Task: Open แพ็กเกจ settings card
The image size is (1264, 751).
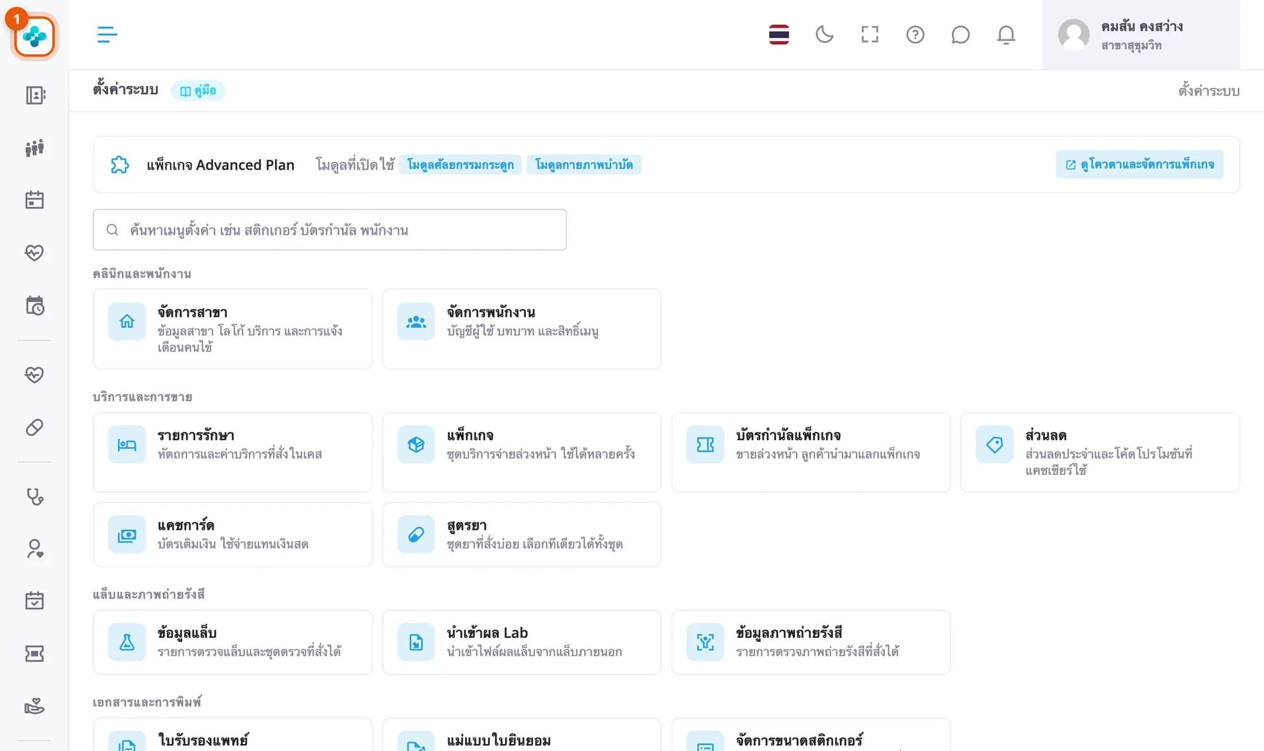Action: click(521, 452)
